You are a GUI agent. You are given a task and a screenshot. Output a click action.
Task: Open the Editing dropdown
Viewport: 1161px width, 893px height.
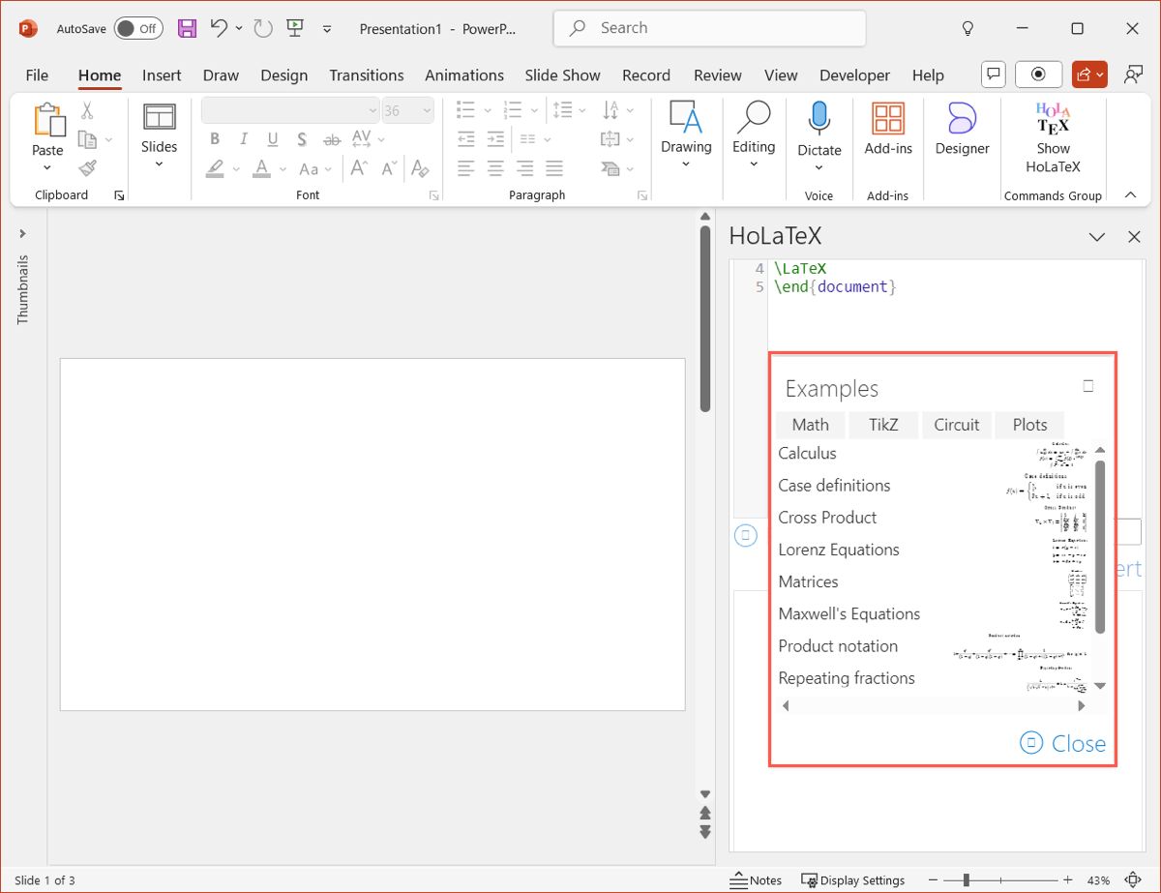(x=754, y=136)
